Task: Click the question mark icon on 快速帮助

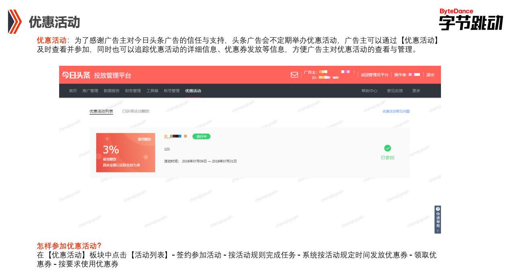Action: pyautogui.click(x=438, y=209)
